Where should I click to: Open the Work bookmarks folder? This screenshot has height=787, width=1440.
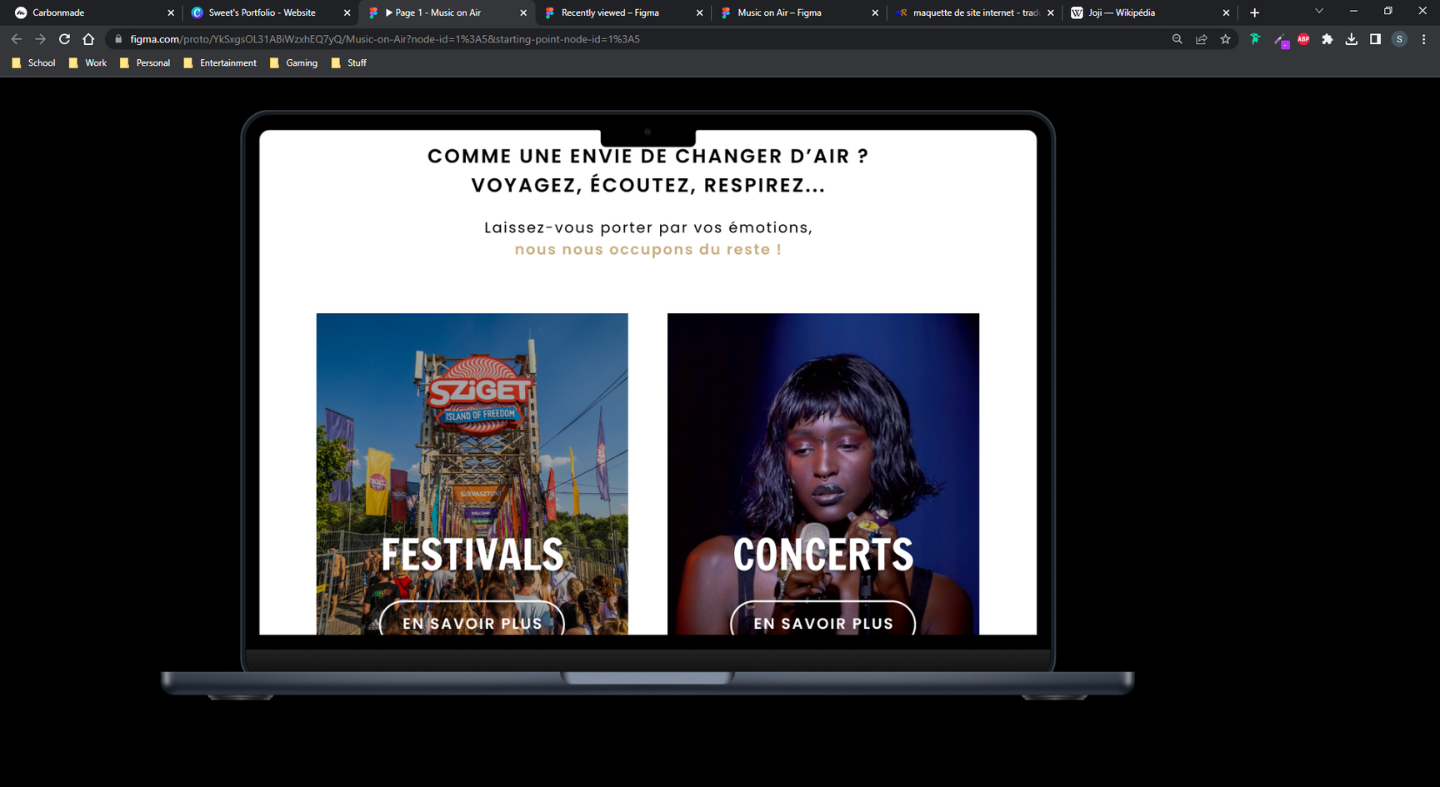click(x=87, y=62)
